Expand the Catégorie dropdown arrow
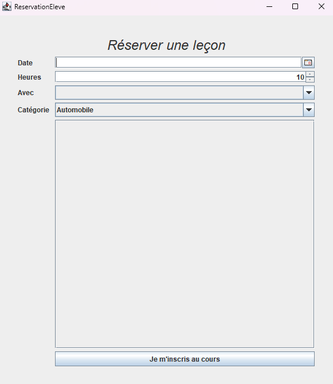This screenshot has height=384, width=333. pyautogui.click(x=309, y=109)
